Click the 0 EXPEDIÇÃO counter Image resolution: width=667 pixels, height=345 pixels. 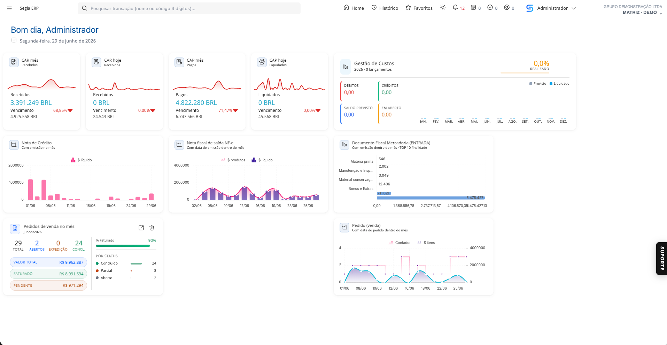[x=58, y=245]
